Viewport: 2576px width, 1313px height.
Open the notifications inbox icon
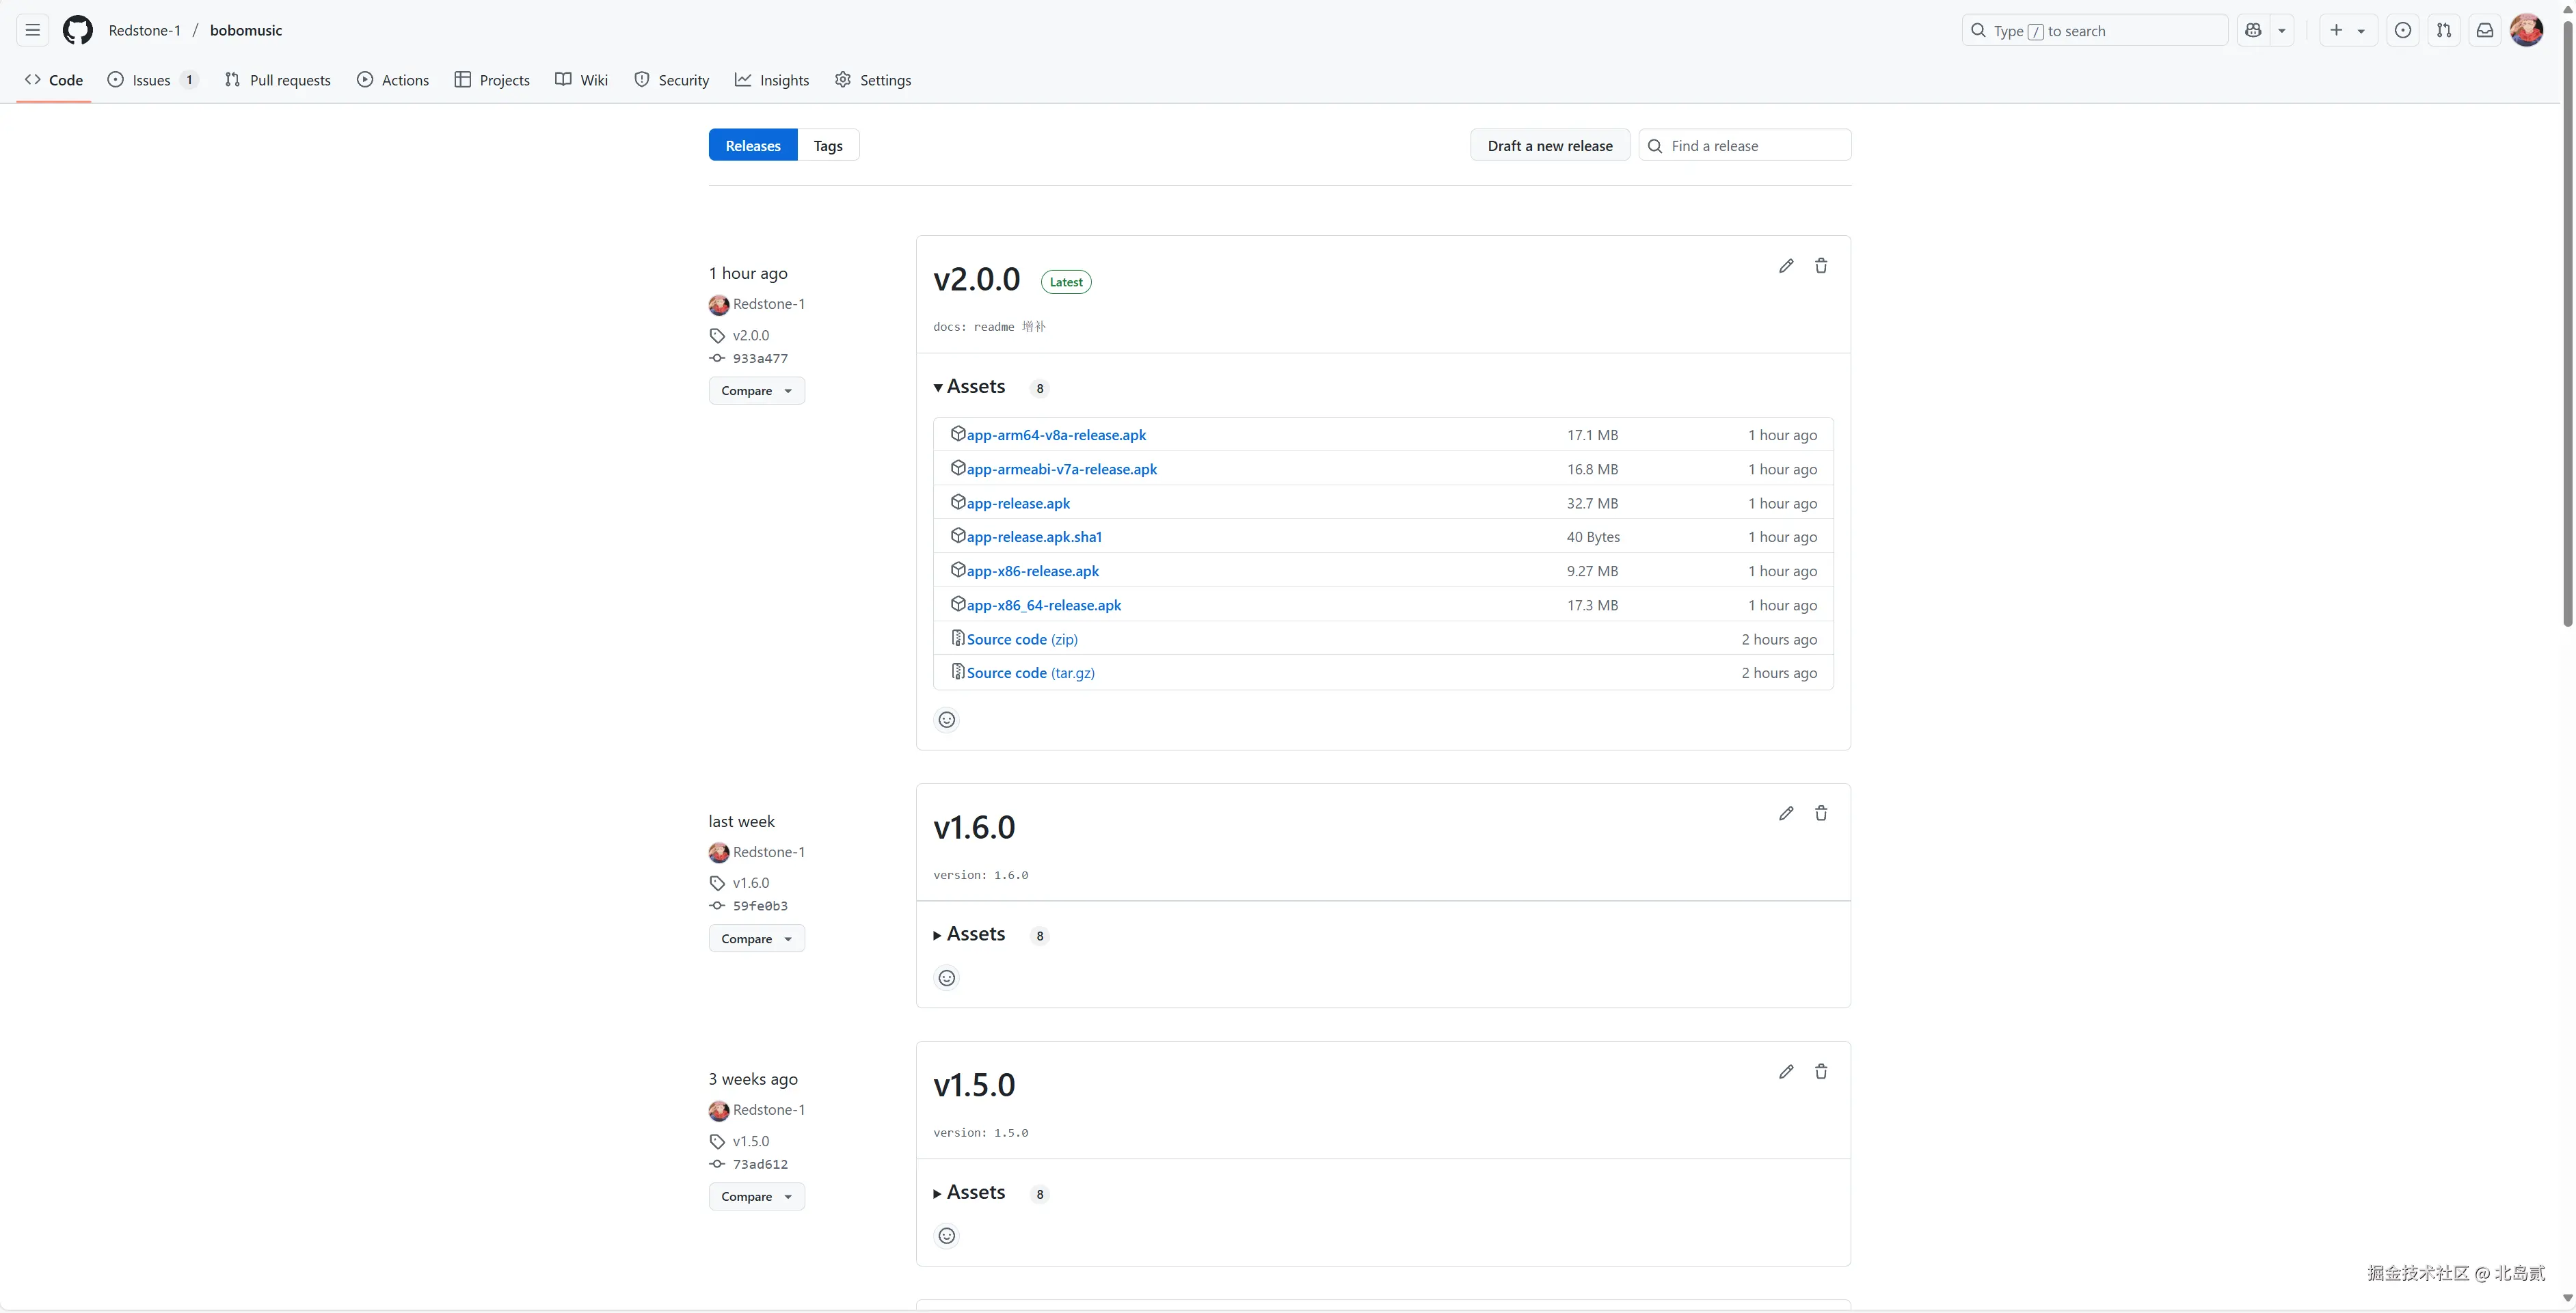click(x=2484, y=30)
